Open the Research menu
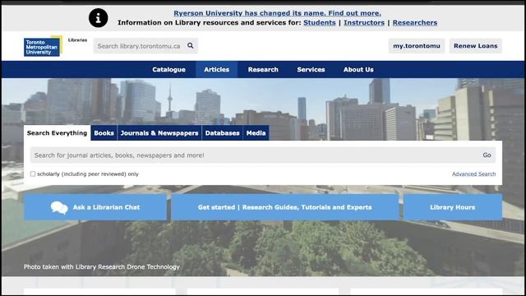 (x=263, y=69)
